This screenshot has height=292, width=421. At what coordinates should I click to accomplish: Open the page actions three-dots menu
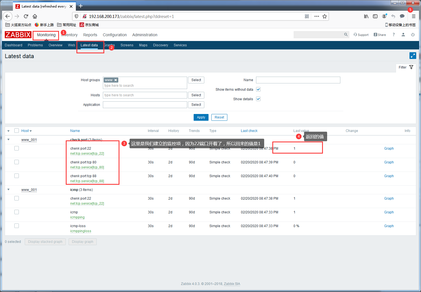pyautogui.click(x=317, y=16)
